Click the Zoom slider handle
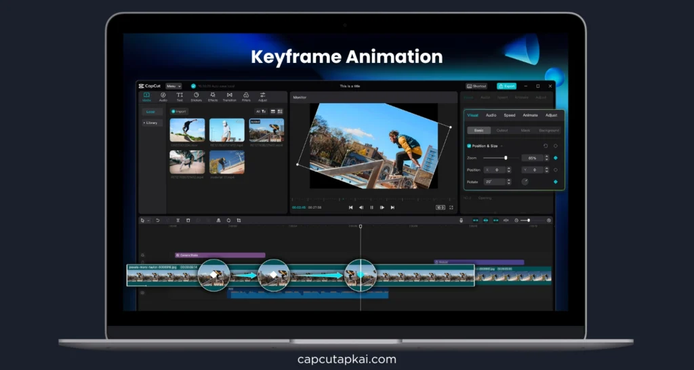 tap(506, 158)
